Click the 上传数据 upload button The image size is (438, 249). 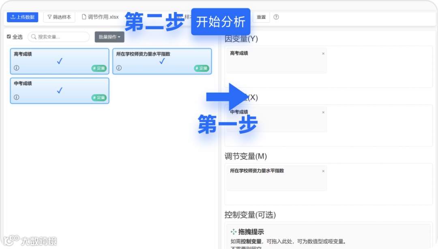point(22,17)
